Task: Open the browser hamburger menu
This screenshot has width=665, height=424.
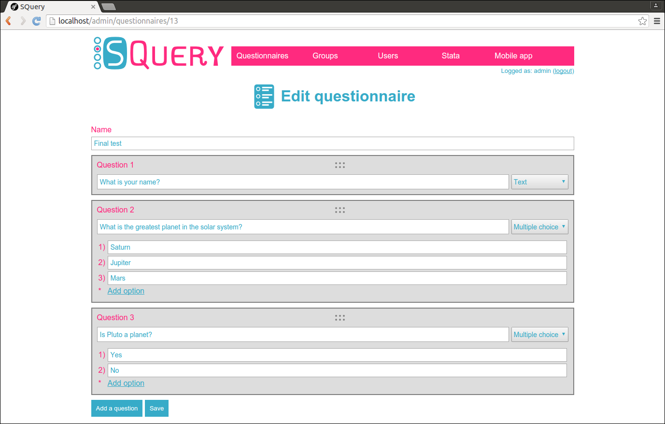Action: tap(657, 21)
